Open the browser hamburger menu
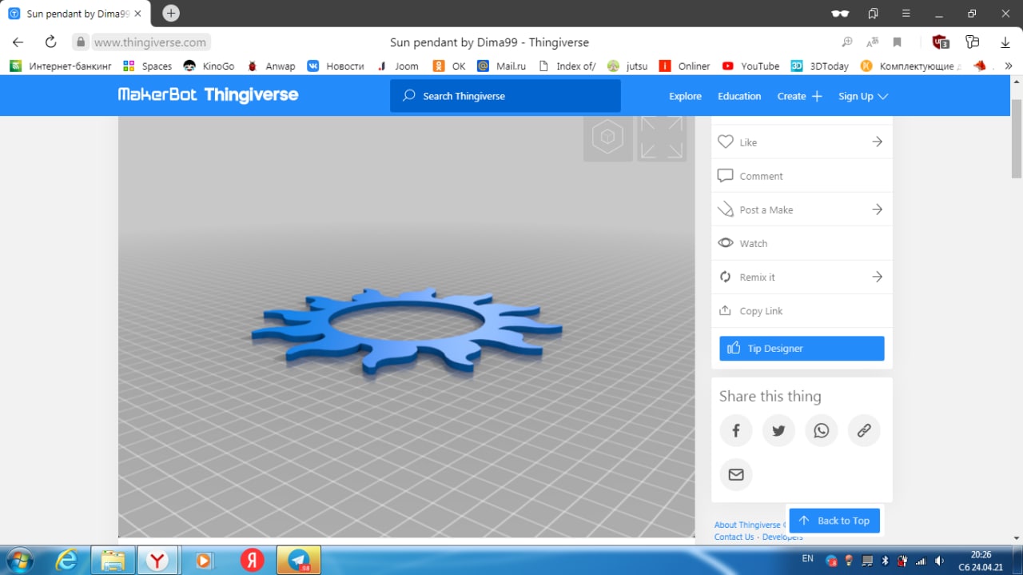The image size is (1023, 575). 906,14
